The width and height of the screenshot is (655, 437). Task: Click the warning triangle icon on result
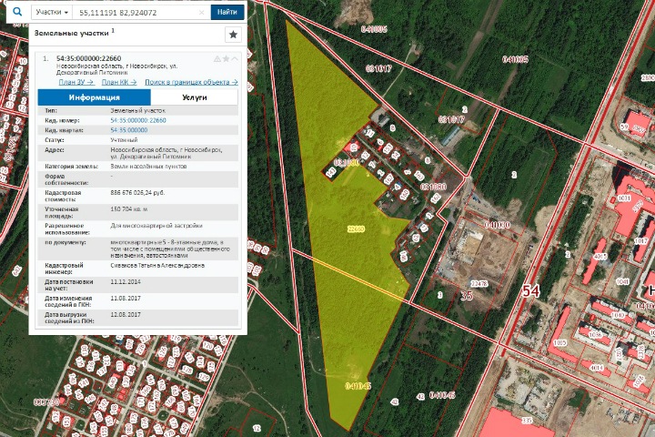coord(217,58)
